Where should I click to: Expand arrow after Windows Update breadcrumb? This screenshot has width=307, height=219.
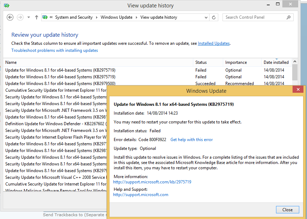(137, 17)
